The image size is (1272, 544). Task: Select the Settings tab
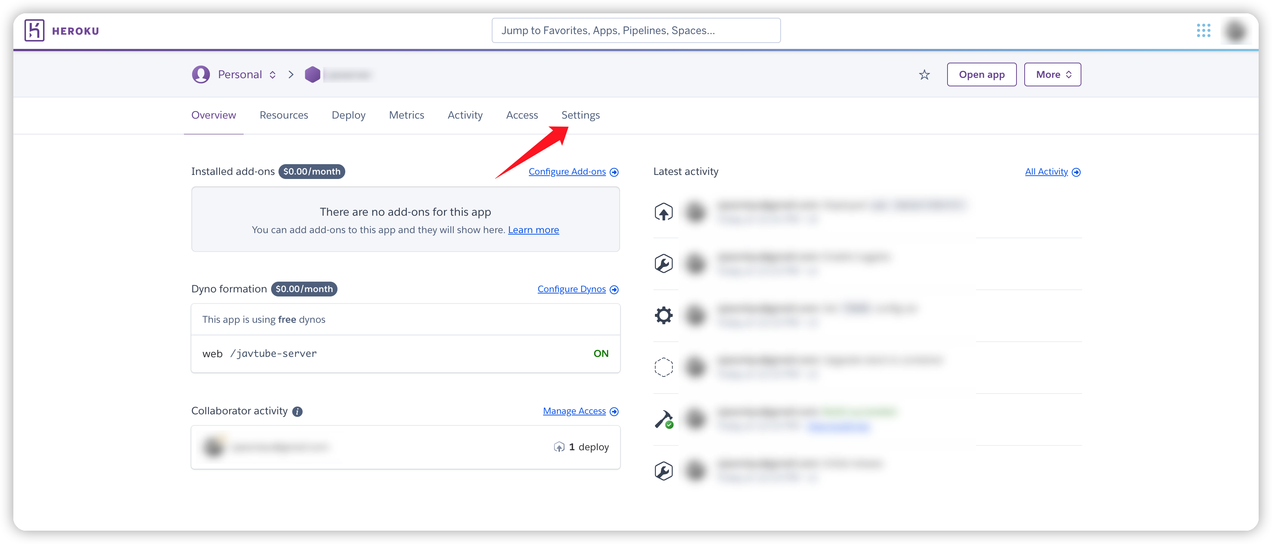580,114
